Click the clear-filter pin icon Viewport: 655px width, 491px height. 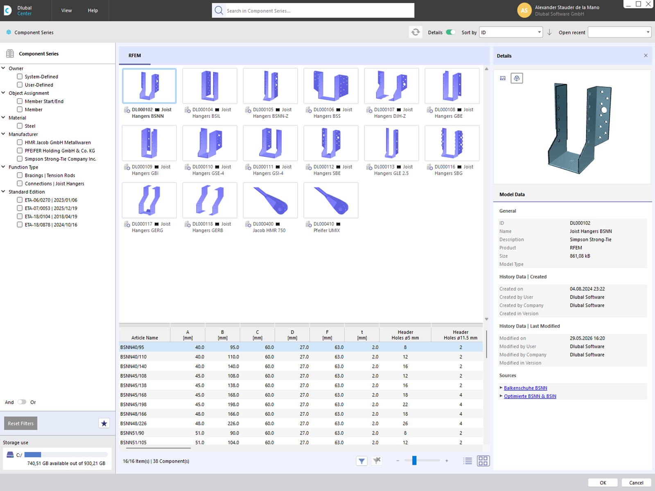[377, 461]
